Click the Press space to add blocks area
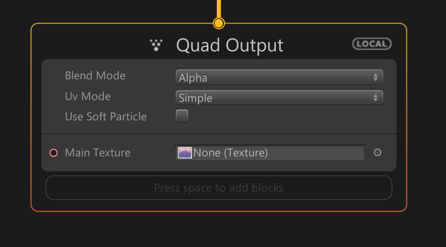446x247 pixels. coord(219,188)
